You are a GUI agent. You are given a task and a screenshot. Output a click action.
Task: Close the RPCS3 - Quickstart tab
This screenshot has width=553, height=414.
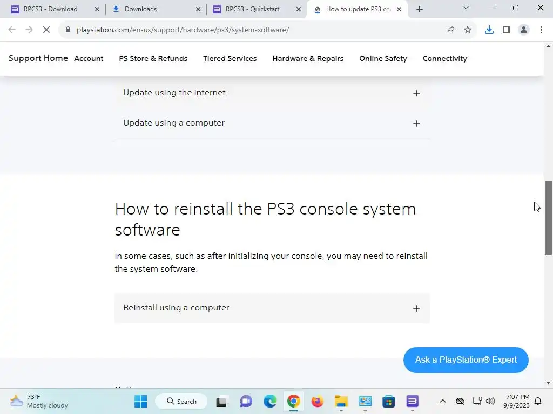tap(299, 10)
